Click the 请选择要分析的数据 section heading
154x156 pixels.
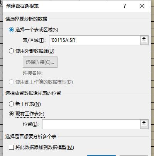26,19
